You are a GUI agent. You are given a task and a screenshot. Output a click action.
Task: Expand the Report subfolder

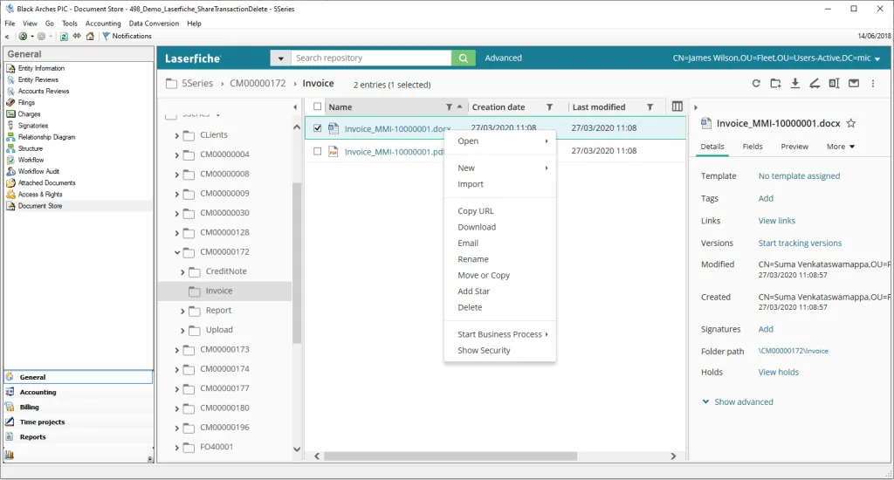point(182,312)
